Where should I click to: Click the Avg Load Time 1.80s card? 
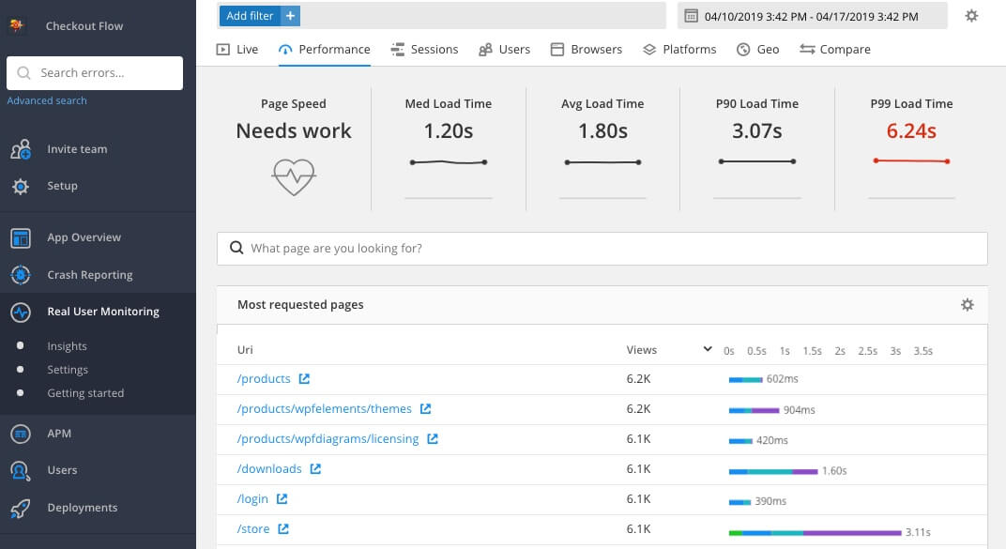click(x=602, y=149)
